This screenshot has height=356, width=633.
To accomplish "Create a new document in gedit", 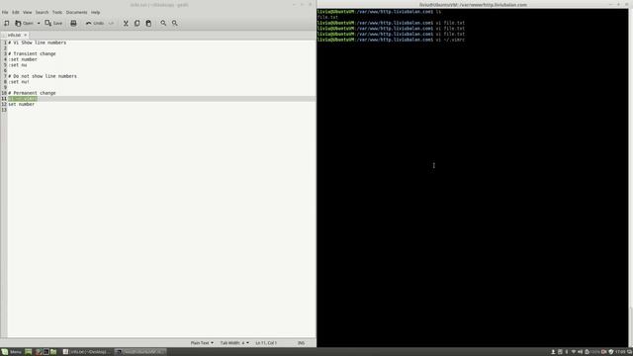I will (x=7, y=24).
